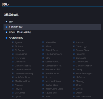Toggle the DLGamer checkbox
This screenshot has height=99, width=103.
13,50
